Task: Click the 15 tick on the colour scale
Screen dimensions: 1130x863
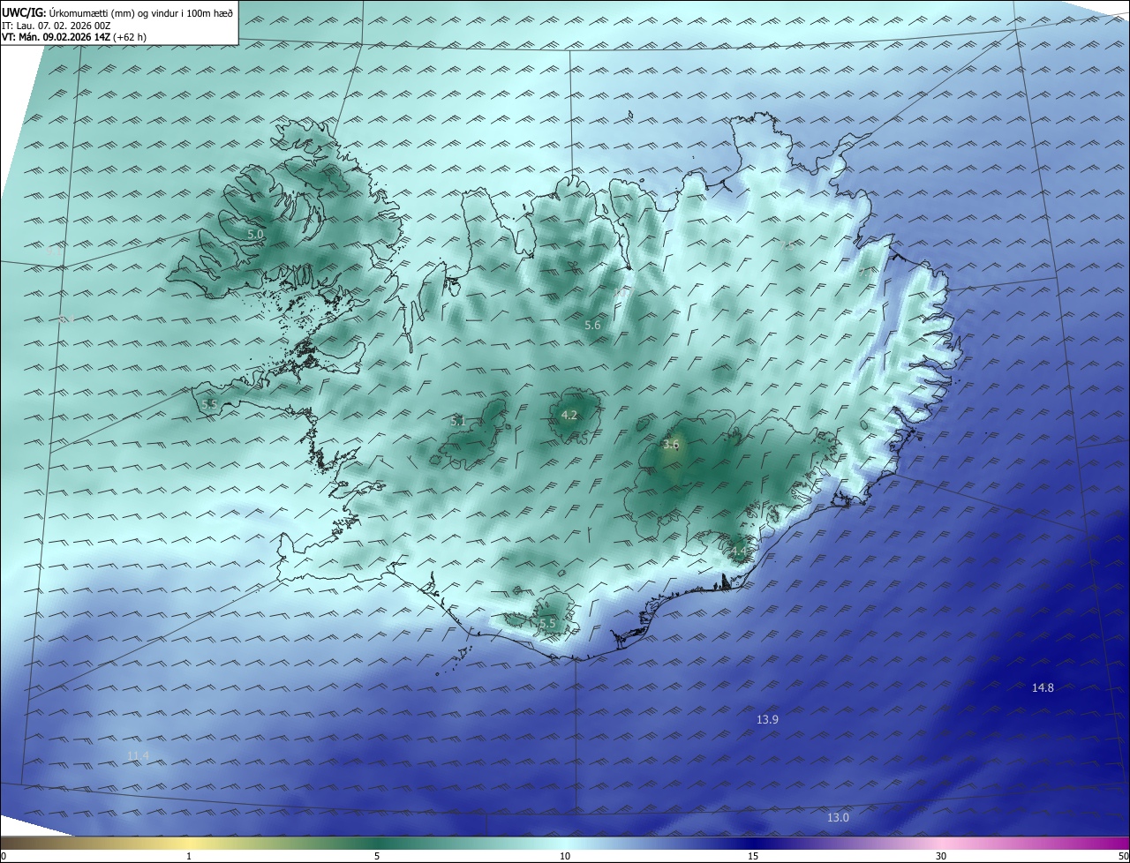Action: [753, 856]
